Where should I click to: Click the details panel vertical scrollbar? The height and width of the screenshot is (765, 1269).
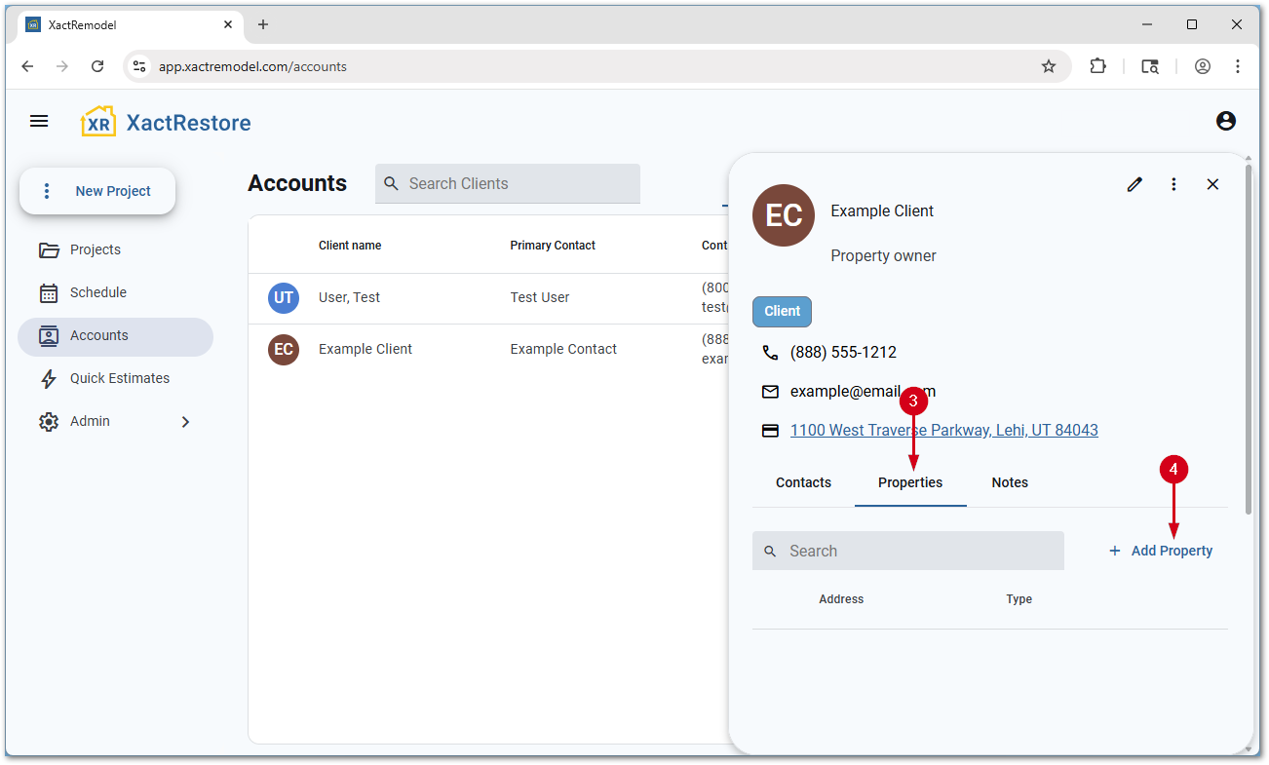1249,339
